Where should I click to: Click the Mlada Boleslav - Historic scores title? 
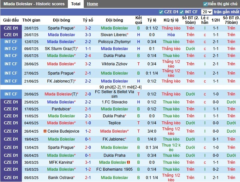pyautogui.click(x=34, y=4)
